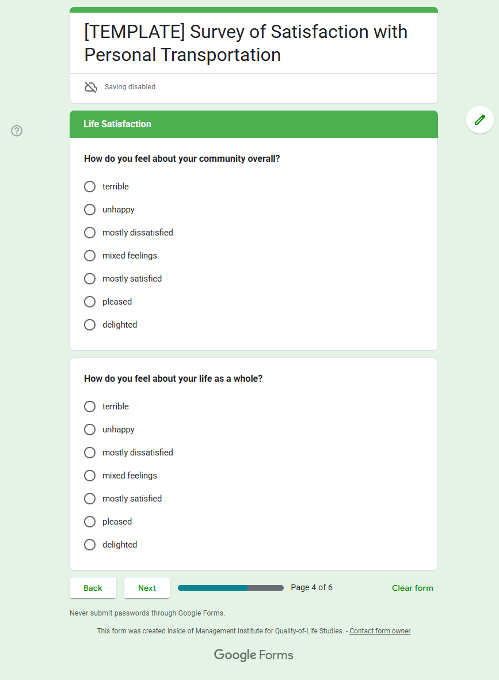The height and width of the screenshot is (680, 499).
Task: Select 'delighted' for community overall
Action: (x=90, y=325)
